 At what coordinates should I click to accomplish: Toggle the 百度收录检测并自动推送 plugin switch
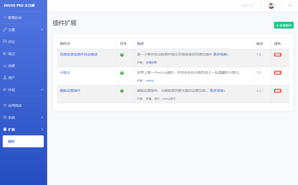(x=122, y=55)
